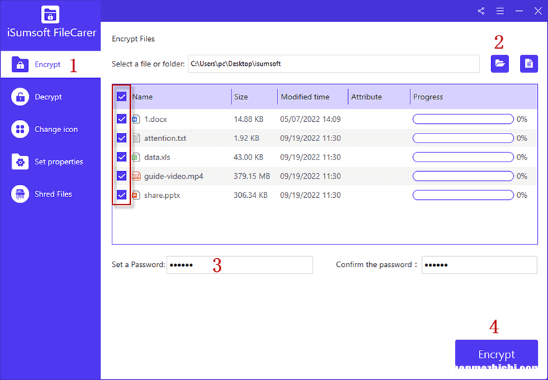Click the share.pptx progress bar
This screenshot has height=380, width=548.
(463, 194)
